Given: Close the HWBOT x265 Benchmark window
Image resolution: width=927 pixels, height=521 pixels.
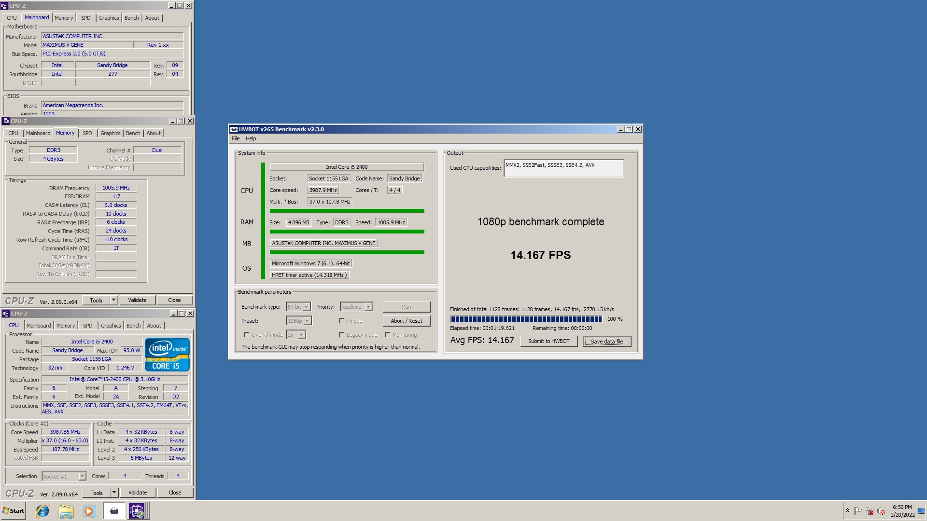Looking at the screenshot, I should [x=638, y=129].
